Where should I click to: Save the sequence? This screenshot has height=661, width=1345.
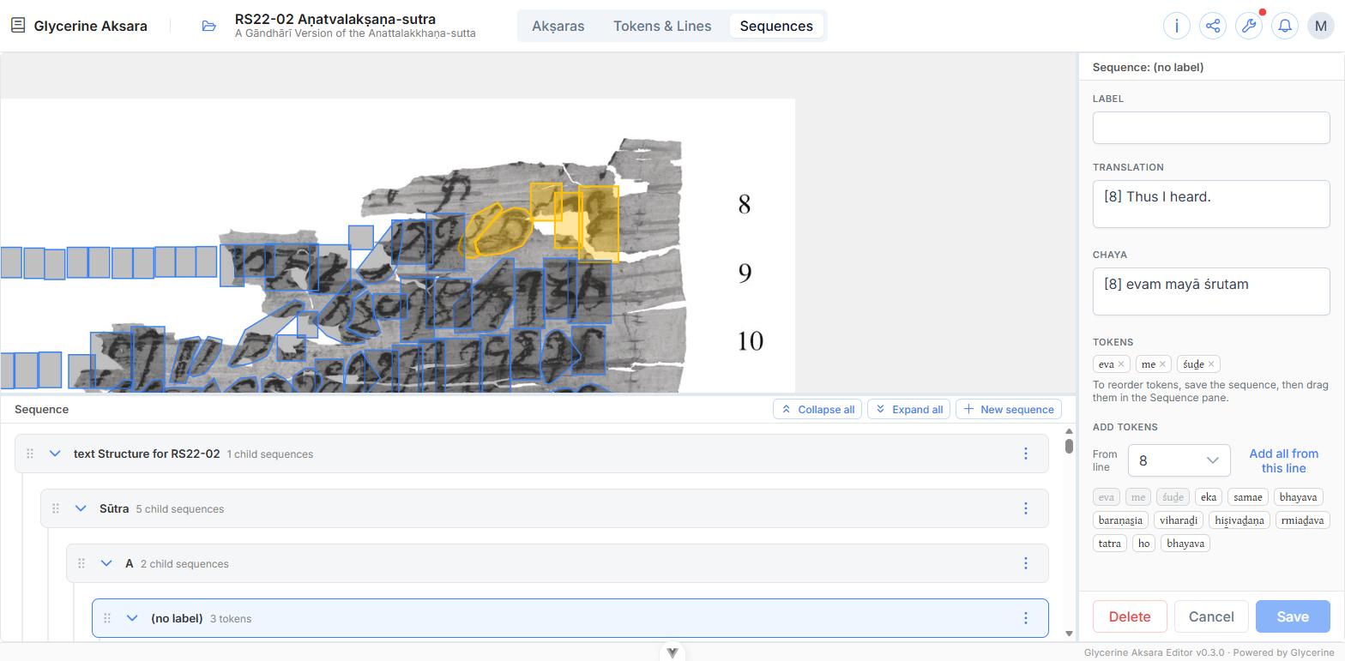tap(1293, 616)
